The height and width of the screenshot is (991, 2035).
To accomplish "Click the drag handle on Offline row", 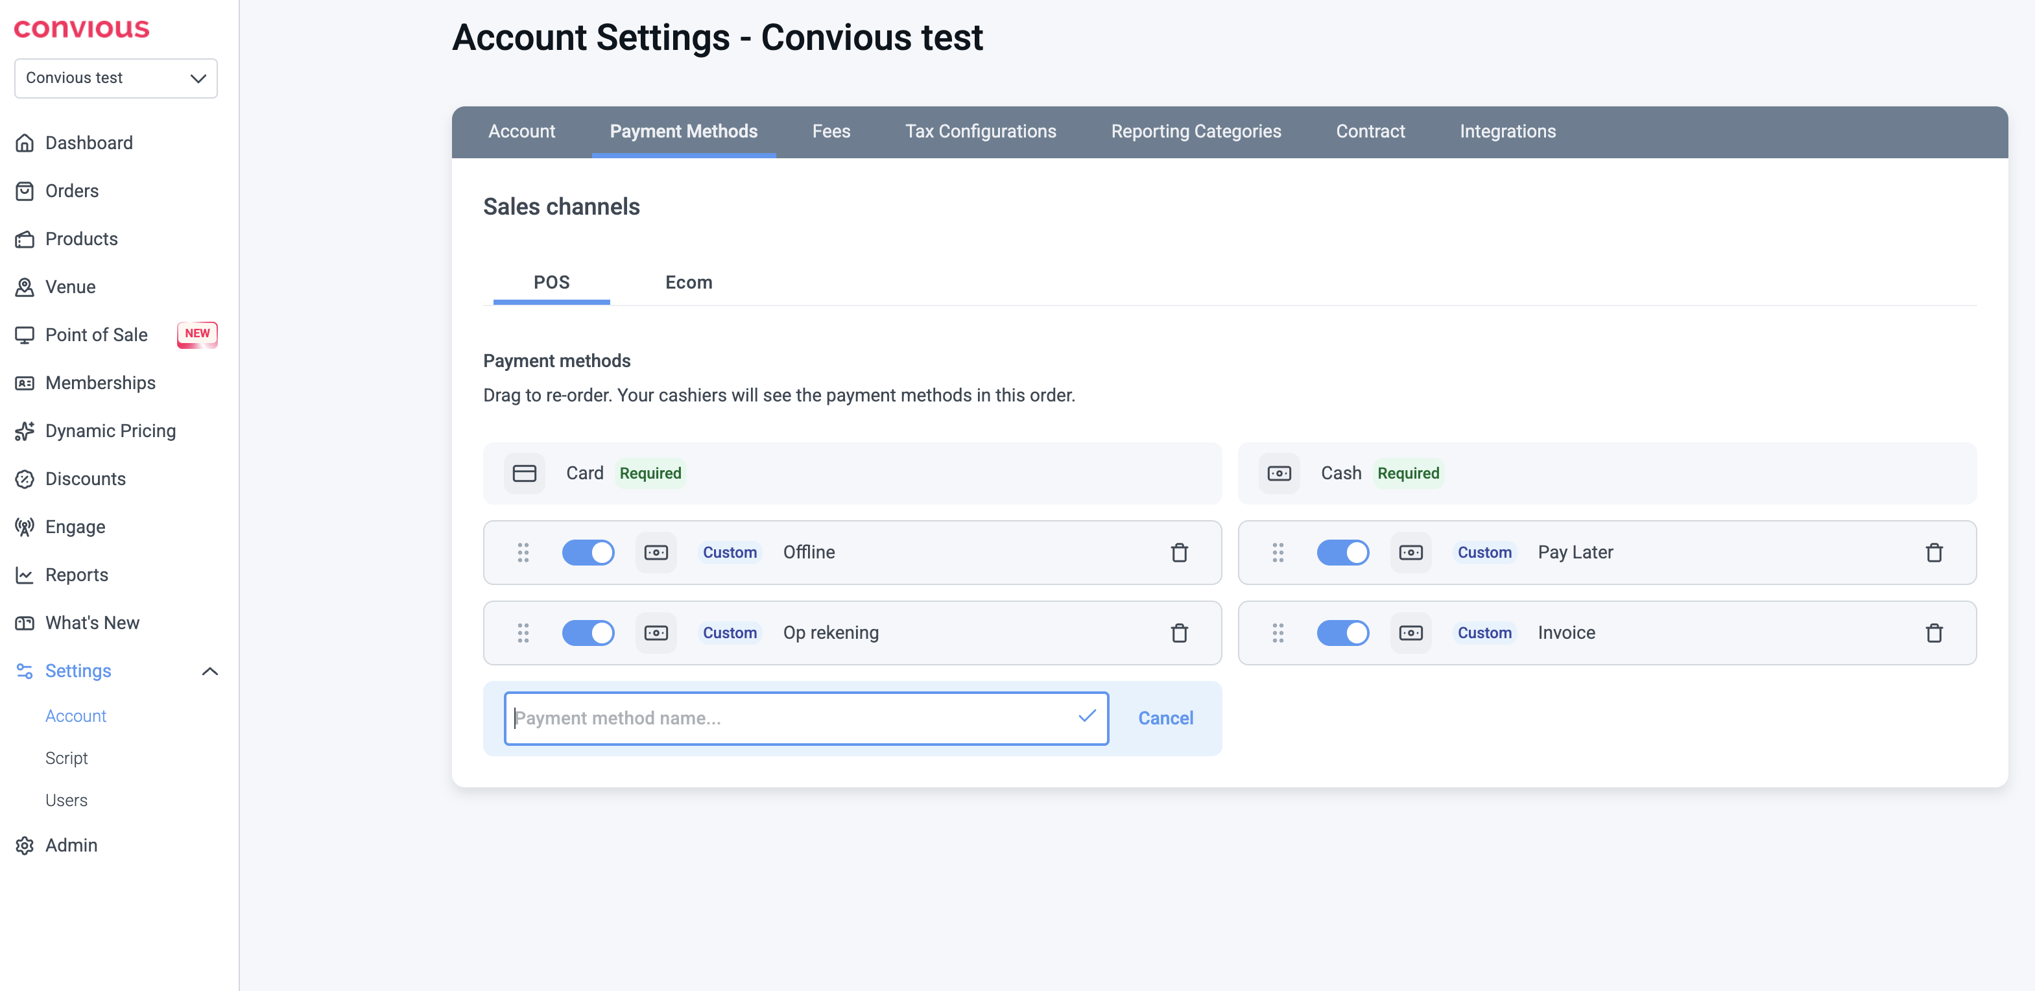I will 523,553.
